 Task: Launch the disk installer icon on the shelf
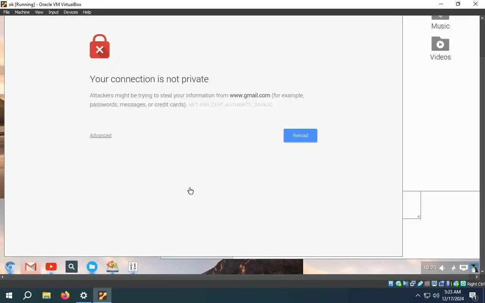tap(112, 267)
